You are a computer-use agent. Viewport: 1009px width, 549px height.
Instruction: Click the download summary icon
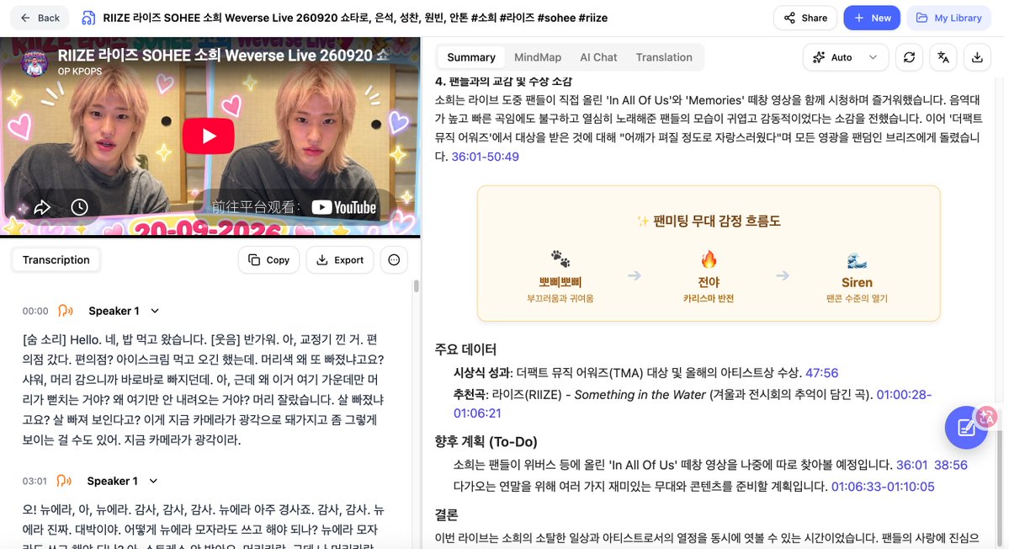(977, 57)
